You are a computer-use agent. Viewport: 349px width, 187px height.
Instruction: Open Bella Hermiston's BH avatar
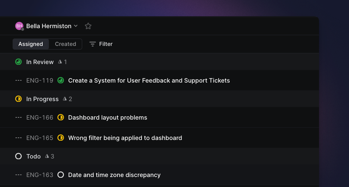[19, 26]
